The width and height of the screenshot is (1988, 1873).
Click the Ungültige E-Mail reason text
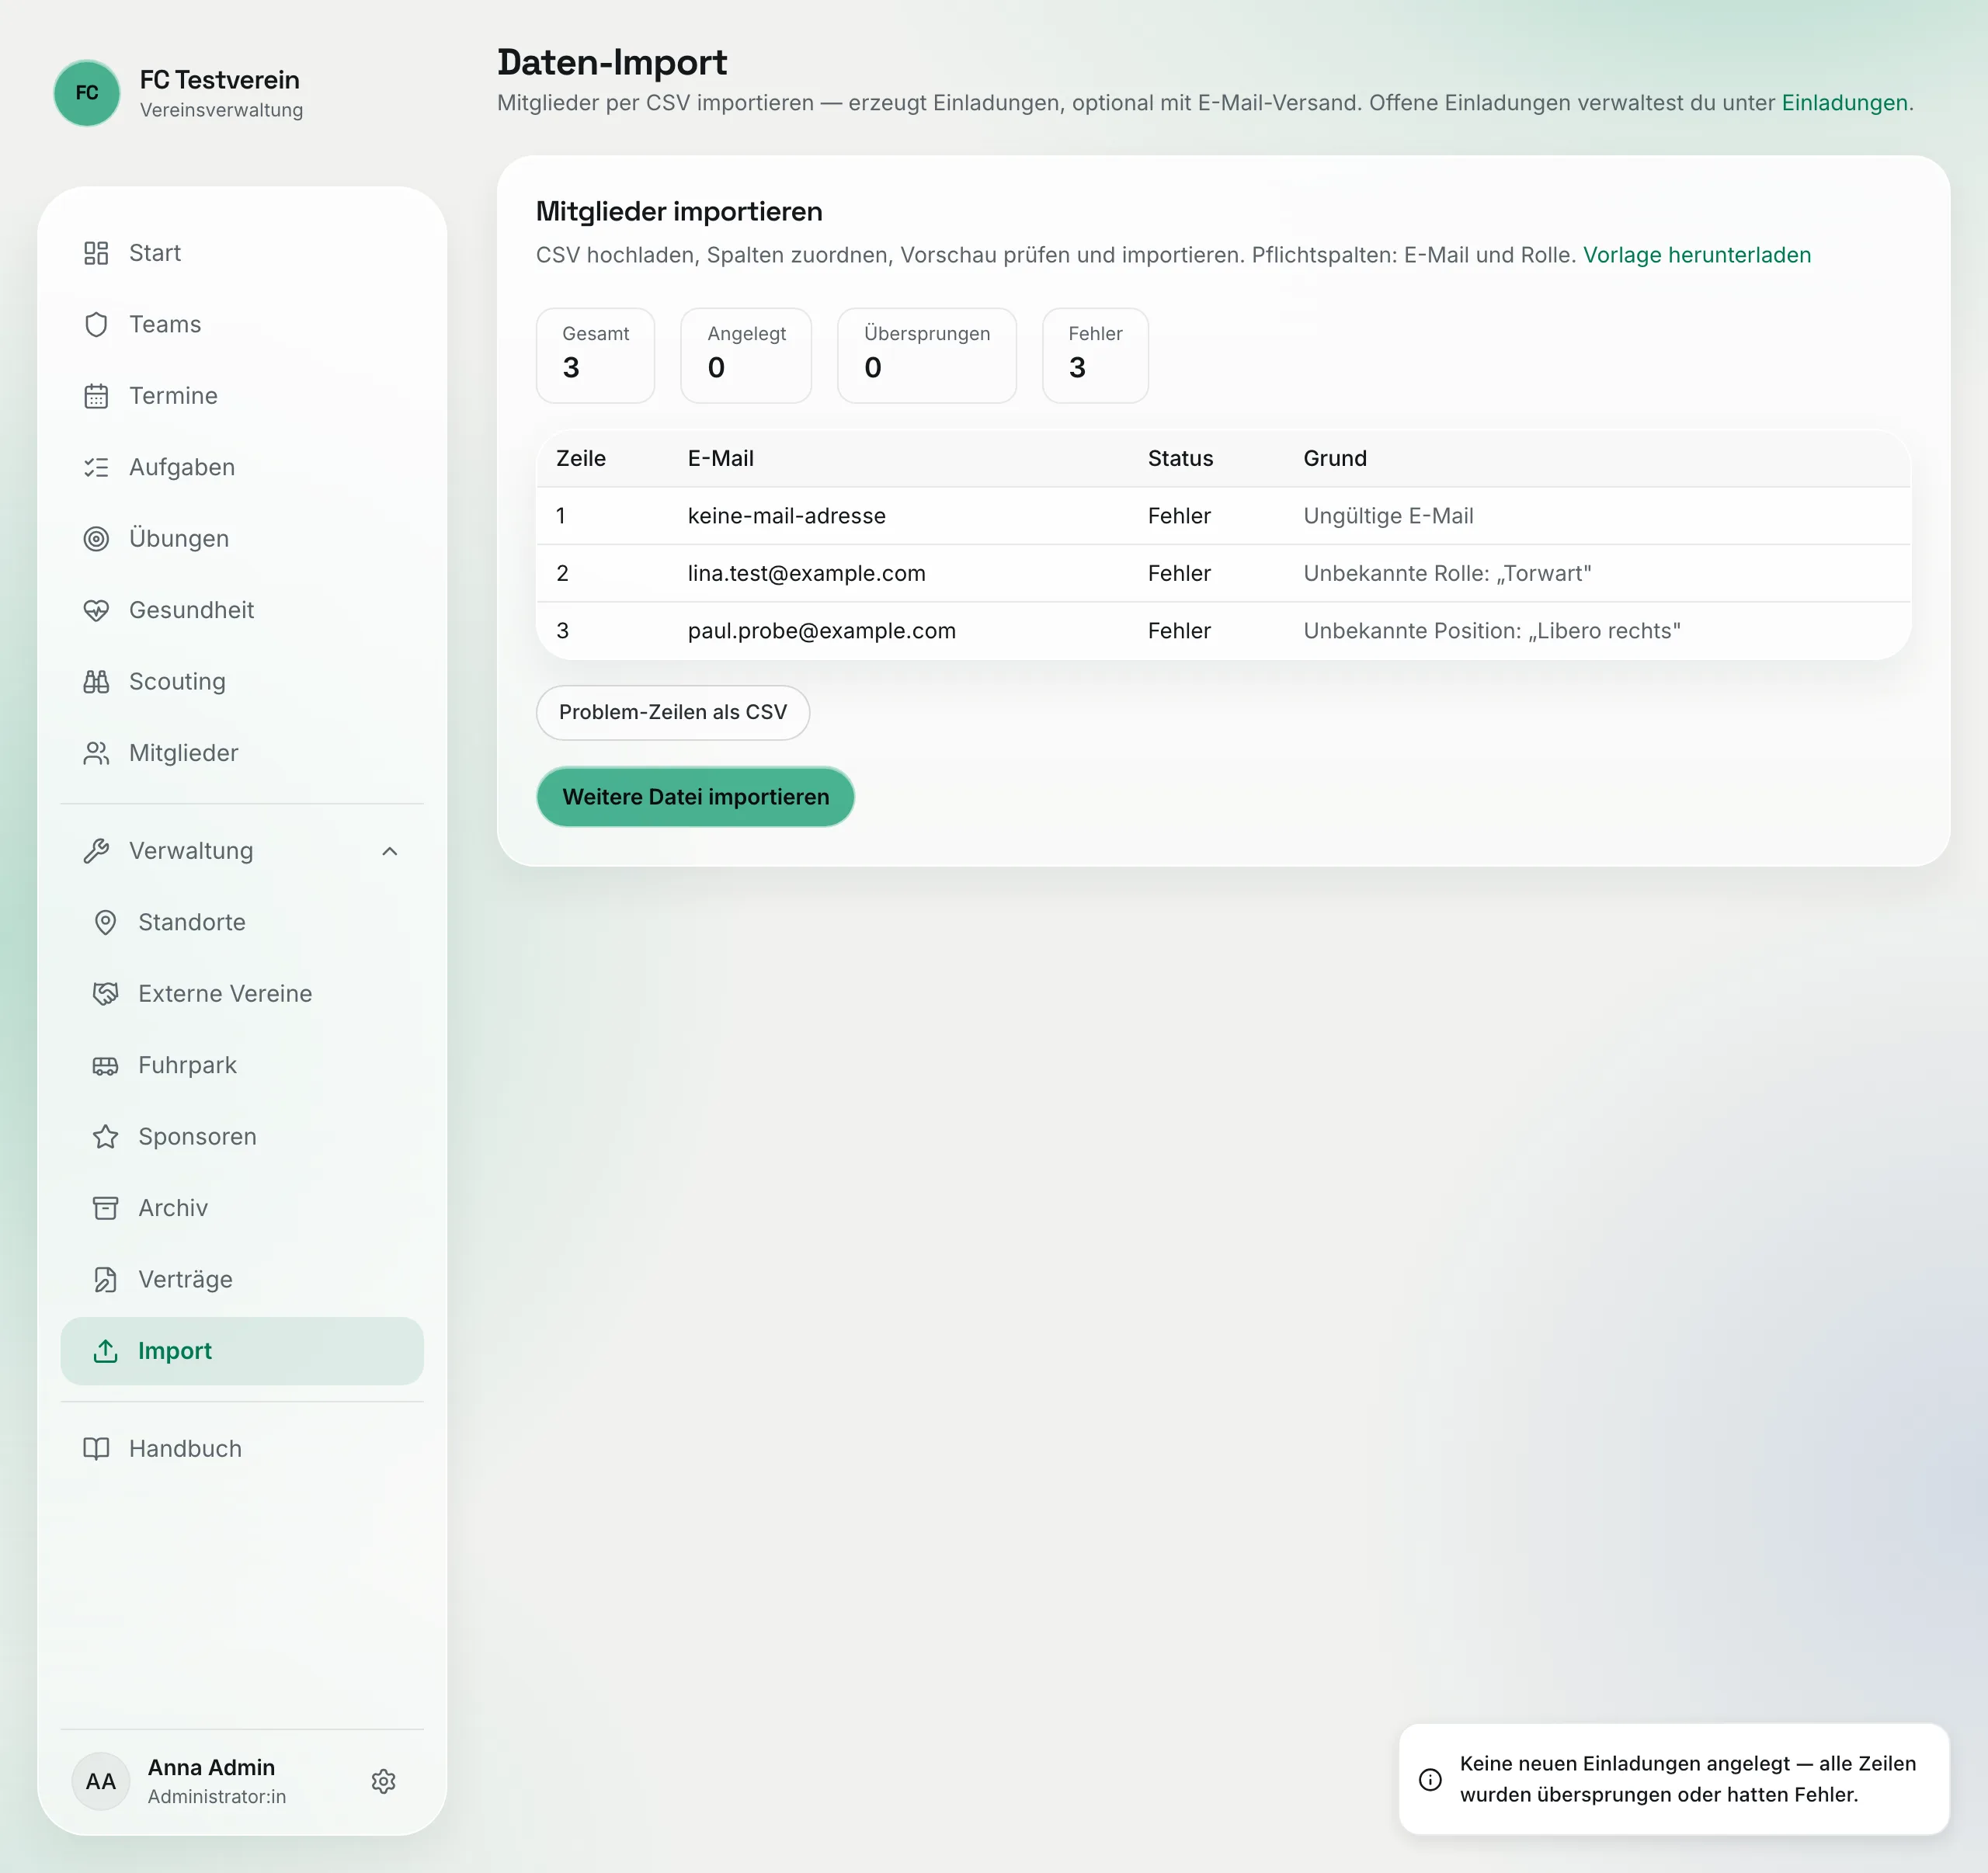click(1388, 516)
